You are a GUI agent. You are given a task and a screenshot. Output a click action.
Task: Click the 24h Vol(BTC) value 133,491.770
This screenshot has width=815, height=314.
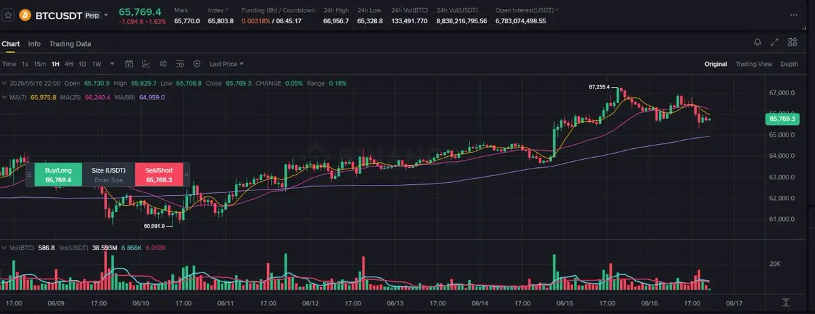click(410, 21)
